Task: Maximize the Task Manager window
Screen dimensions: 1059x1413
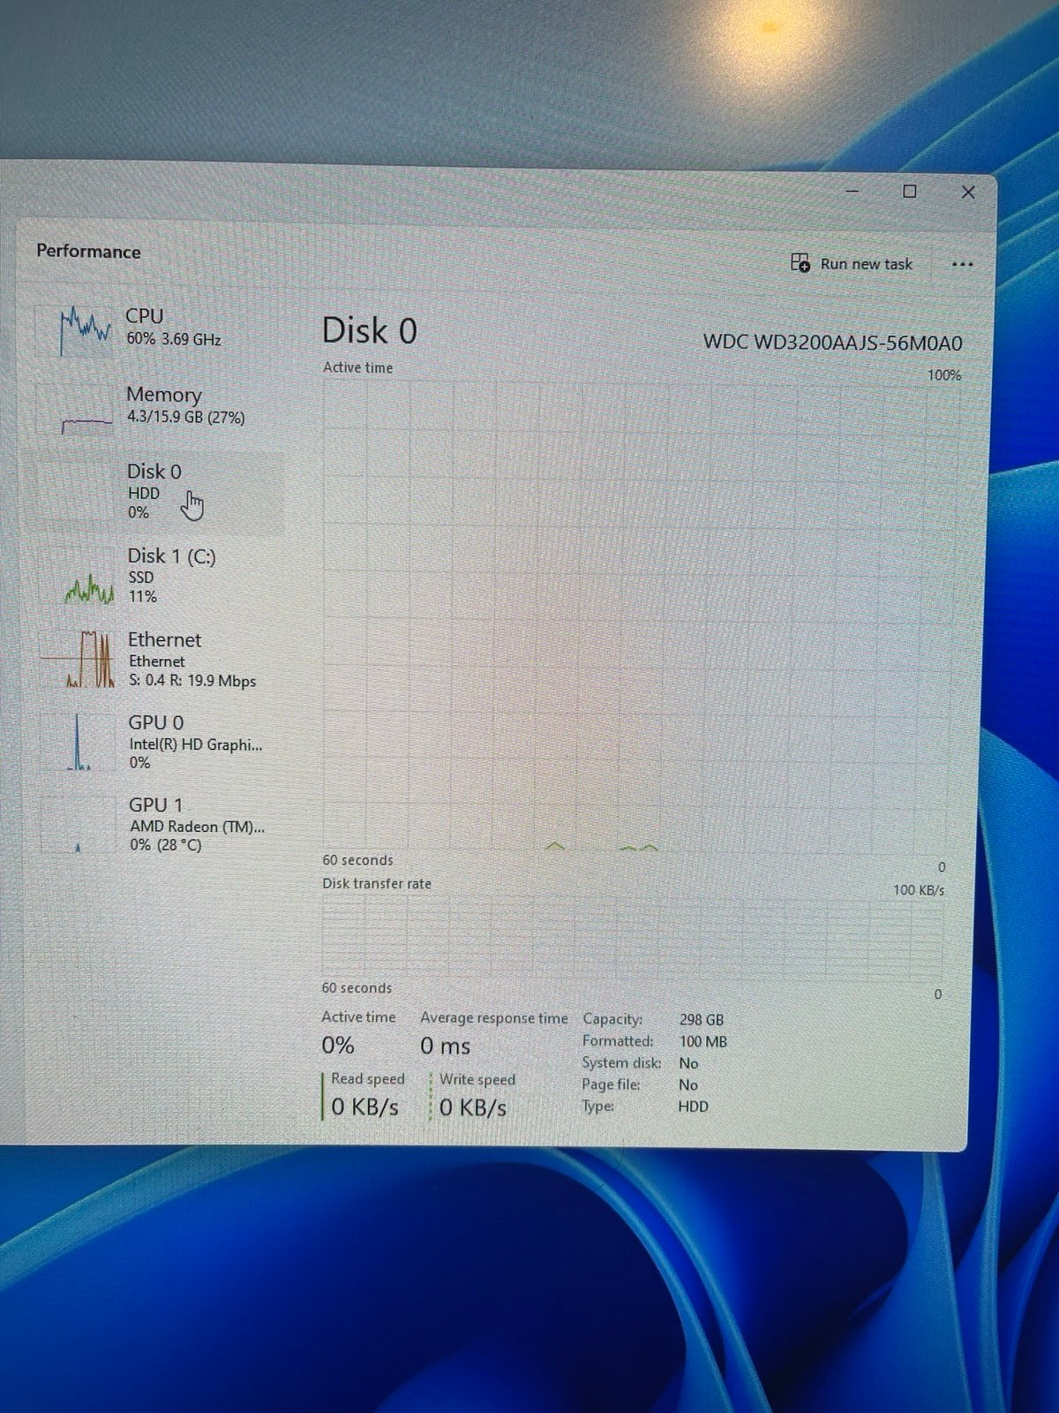Action: pyautogui.click(x=910, y=191)
